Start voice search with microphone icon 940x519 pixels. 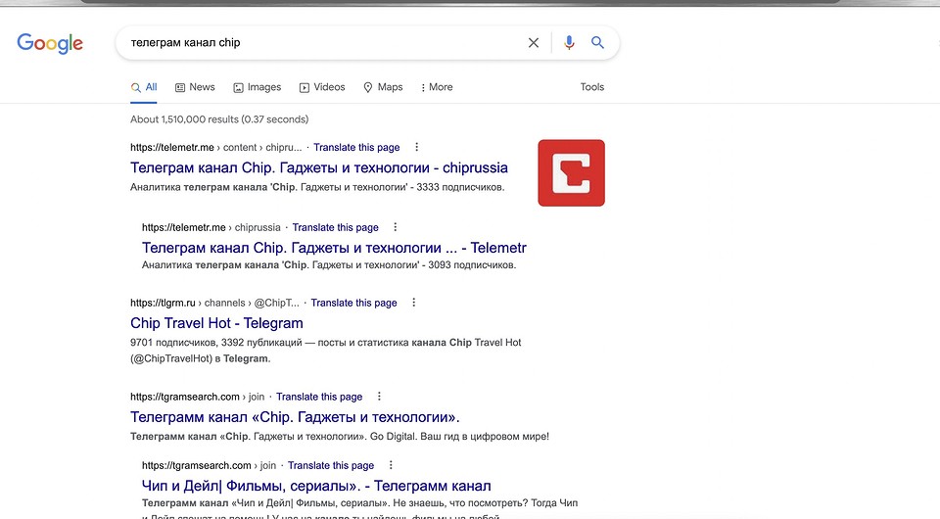click(569, 42)
